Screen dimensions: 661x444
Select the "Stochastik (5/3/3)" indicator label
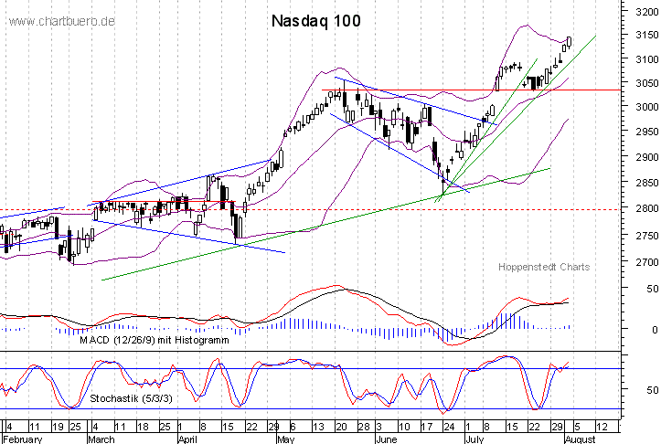coord(131,398)
